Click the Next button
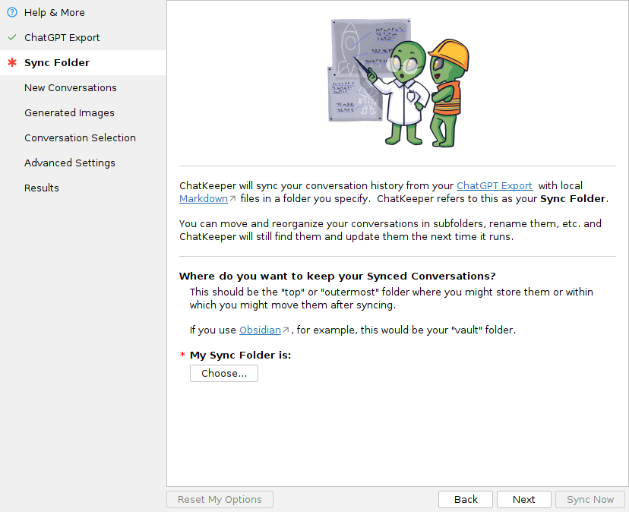Image resolution: width=629 pixels, height=512 pixels. click(523, 499)
